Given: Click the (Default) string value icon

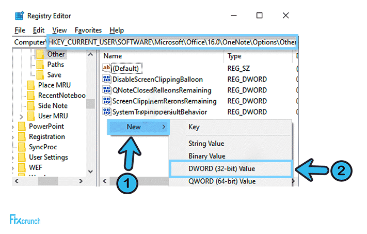Looking at the screenshot, I should 106,68.
